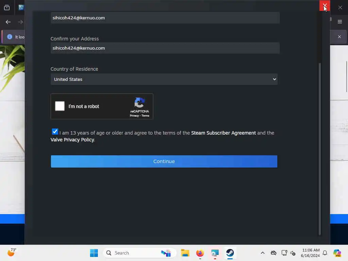Open File Explorer from the taskbar

[185, 253]
